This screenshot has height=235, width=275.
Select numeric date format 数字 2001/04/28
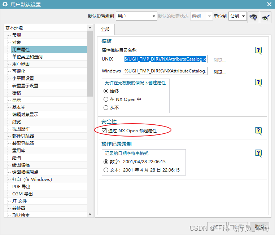106,161
